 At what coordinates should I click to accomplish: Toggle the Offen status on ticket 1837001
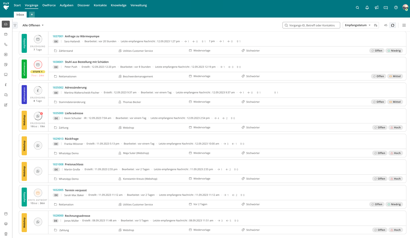[x=377, y=50]
